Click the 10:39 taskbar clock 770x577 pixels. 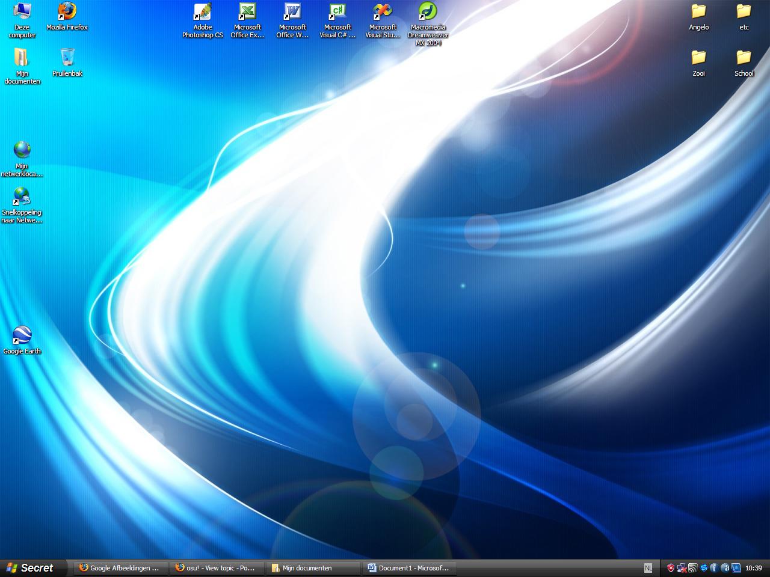[x=754, y=568]
